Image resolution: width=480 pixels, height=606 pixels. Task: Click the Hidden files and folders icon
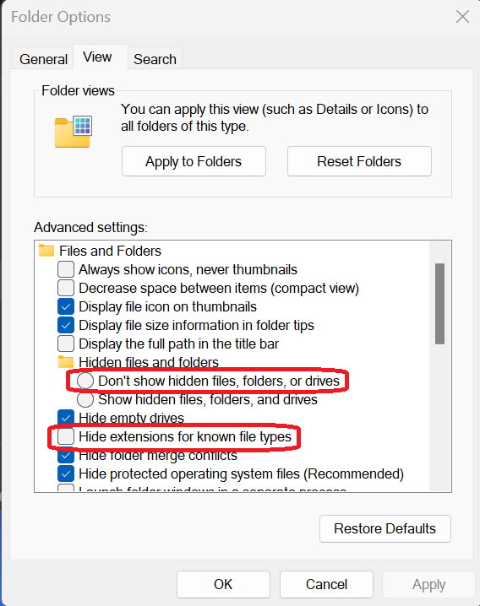(65, 362)
